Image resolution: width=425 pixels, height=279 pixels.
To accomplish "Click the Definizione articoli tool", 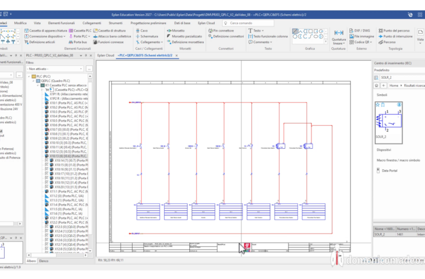I will coord(40,42).
